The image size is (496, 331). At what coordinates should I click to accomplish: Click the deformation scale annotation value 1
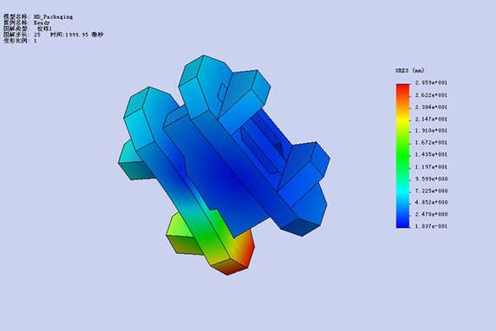click(35, 41)
